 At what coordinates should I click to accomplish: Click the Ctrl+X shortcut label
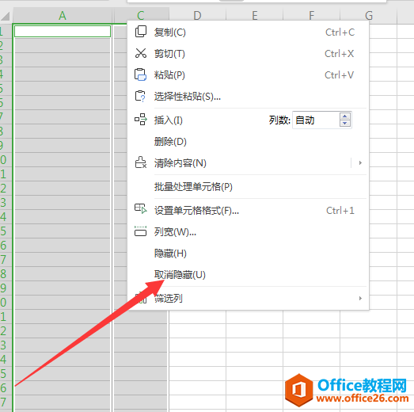coord(339,54)
